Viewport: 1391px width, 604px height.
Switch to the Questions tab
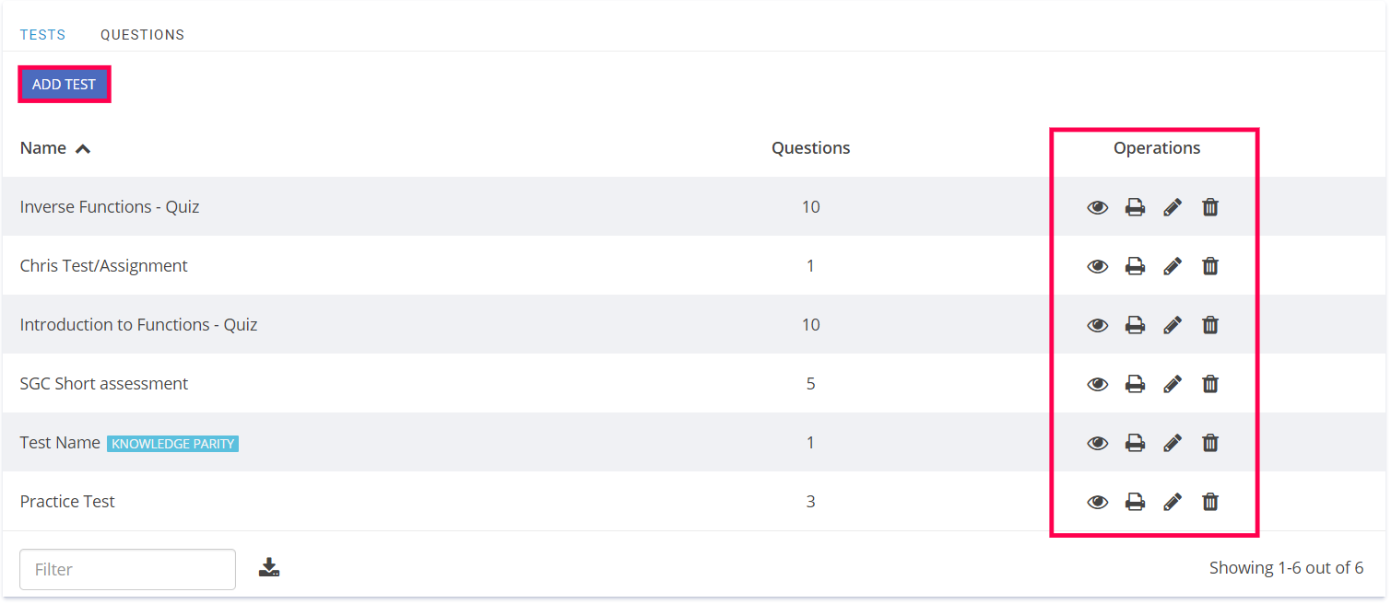[142, 35]
